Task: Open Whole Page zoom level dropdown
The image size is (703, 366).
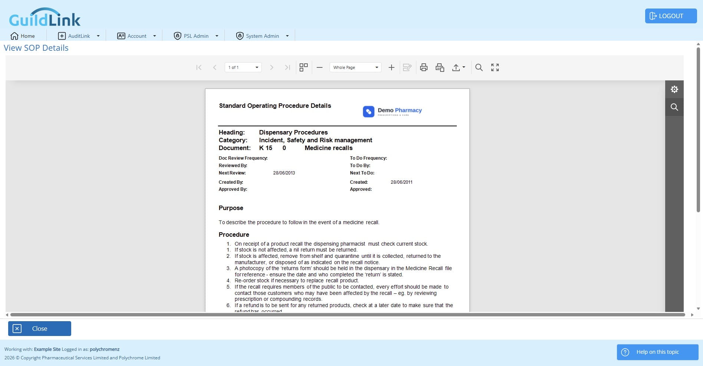Action: click(x=356, y=67)
